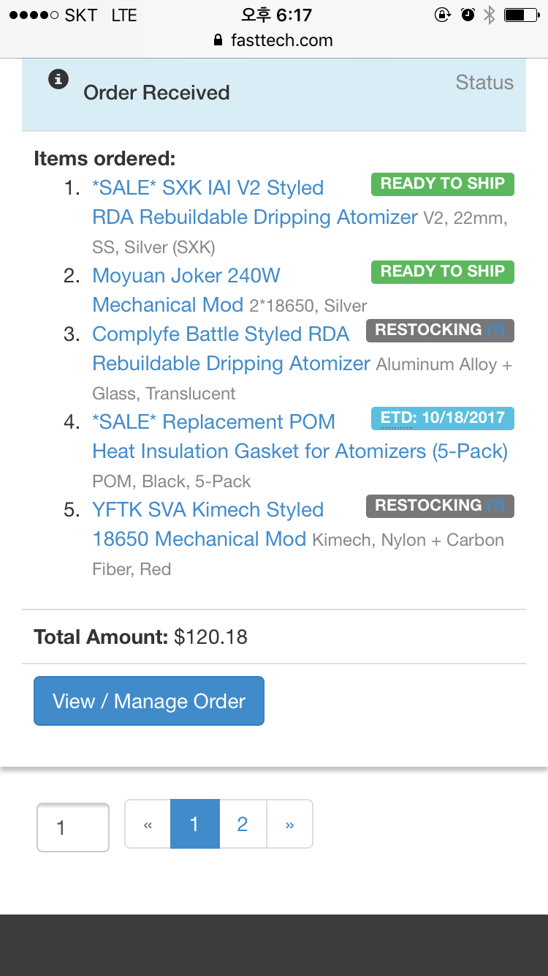Open YFTK SVA Kimech Styled Mod link
Image resolution: width=548 pixels, height=976 pixels.
tap(208, 510)
